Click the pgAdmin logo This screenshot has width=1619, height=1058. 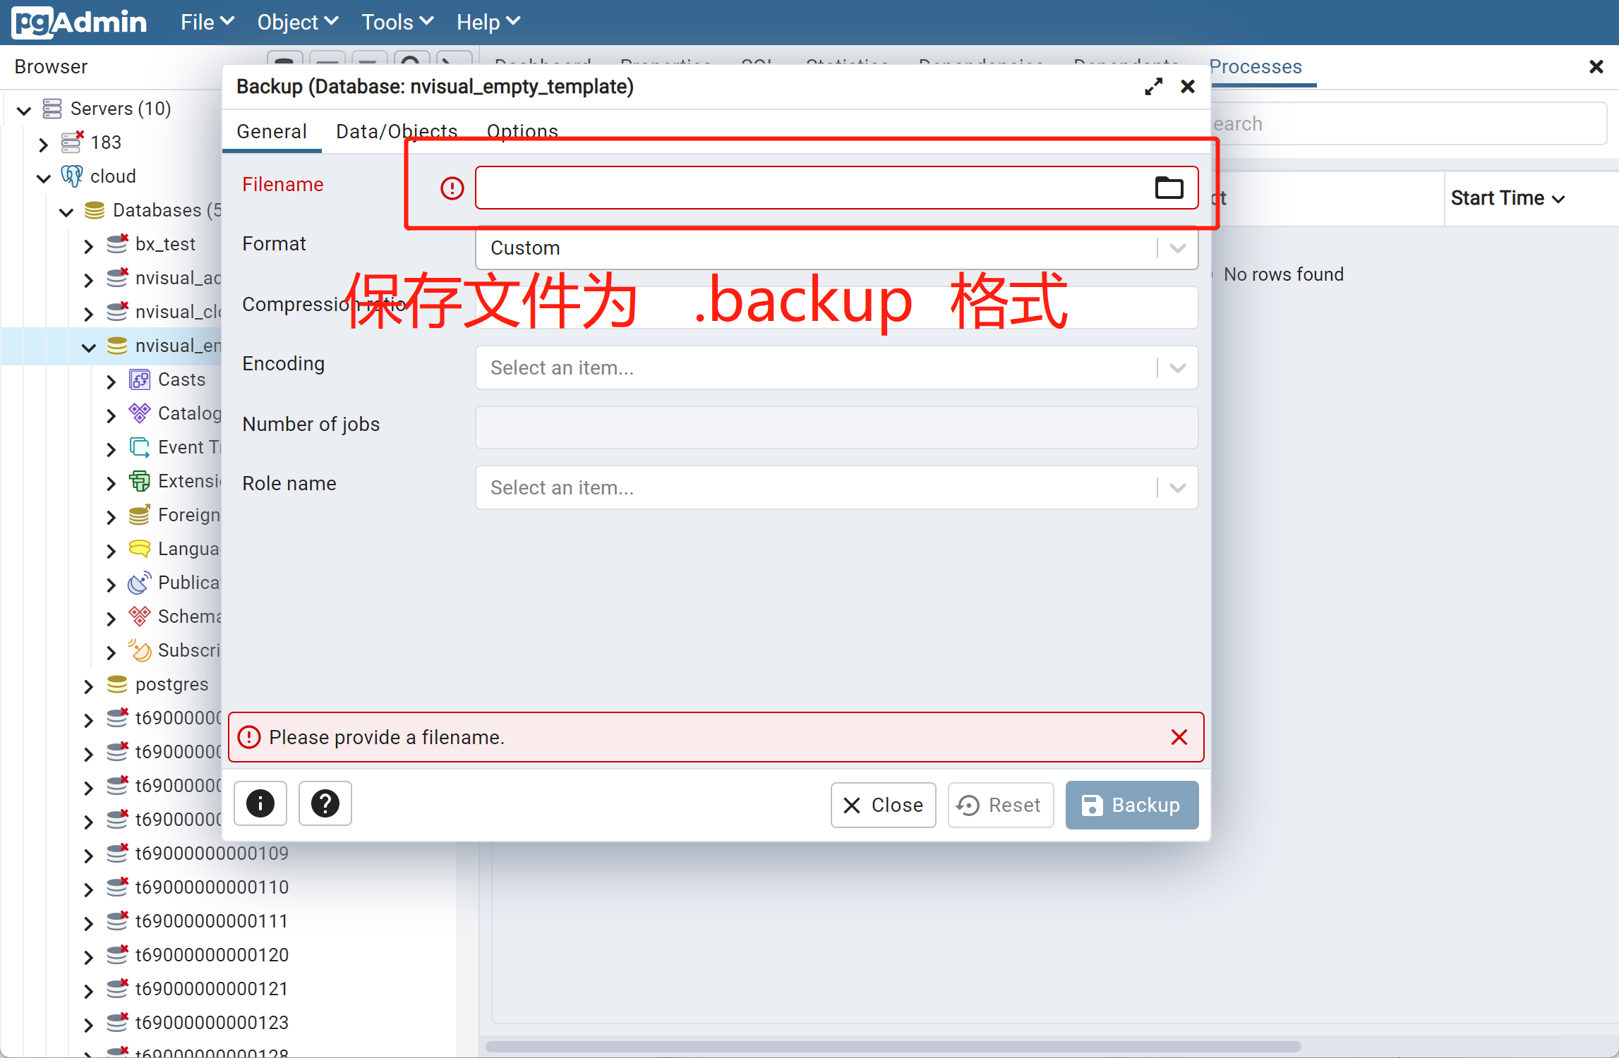79,22
